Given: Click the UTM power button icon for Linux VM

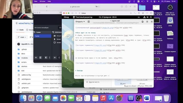Looking at the screenshot, I should (x=72, y=13).
